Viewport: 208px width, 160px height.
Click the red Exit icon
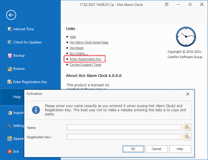coord(10,151)
